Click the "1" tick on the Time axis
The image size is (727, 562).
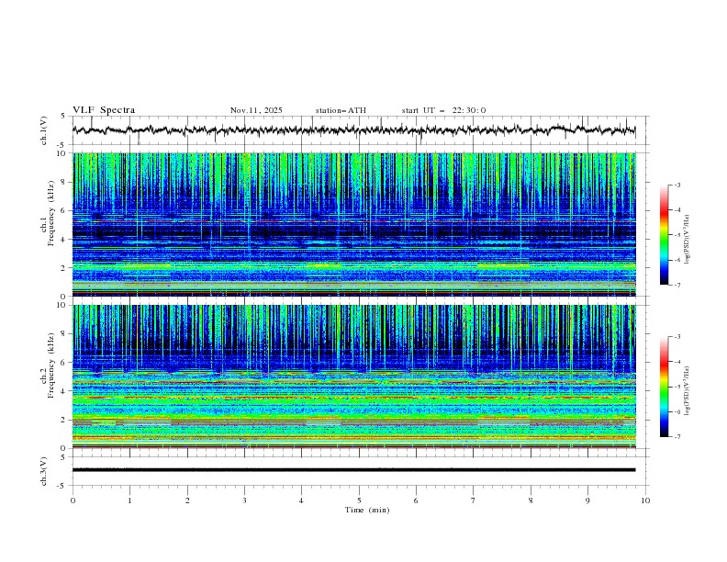129,500
